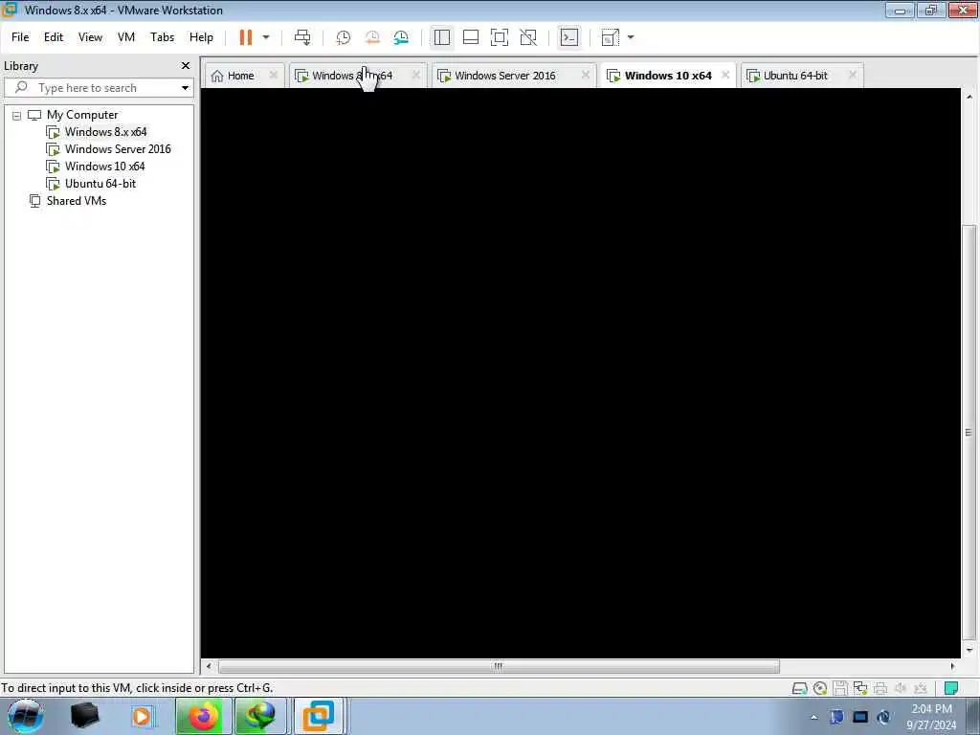The width and height of the screenshot is (980, 735).
Task: Click the network adapter status icon
Action: (x=860, y=689)
